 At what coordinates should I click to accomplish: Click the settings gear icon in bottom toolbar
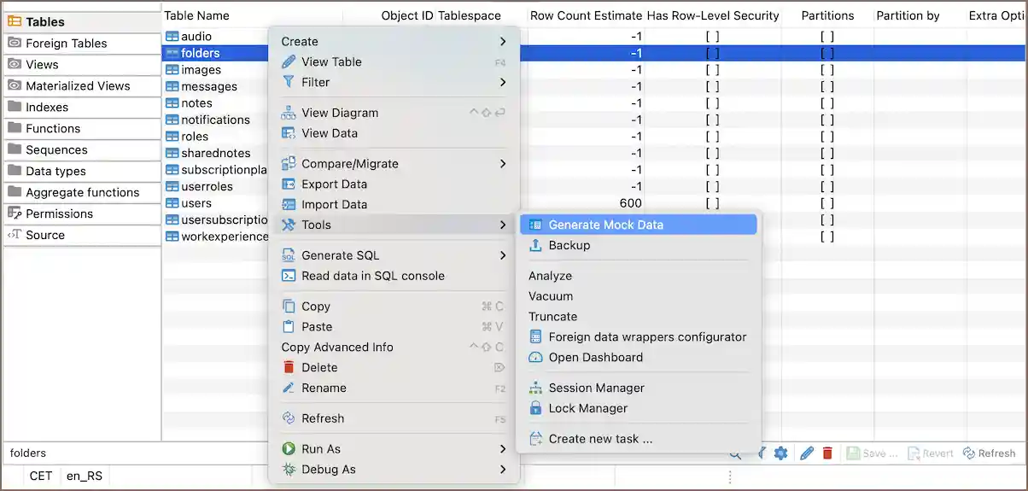coord(780,453)
